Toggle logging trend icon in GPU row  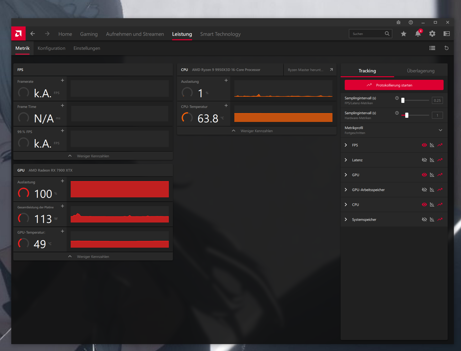tap(440, 175)
